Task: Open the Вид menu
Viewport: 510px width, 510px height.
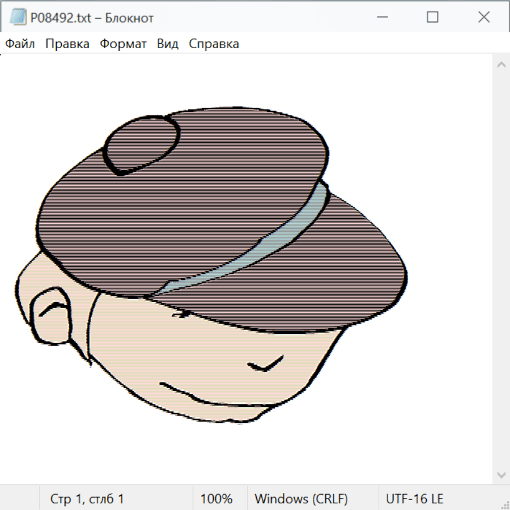Action: tap(167, 44)
